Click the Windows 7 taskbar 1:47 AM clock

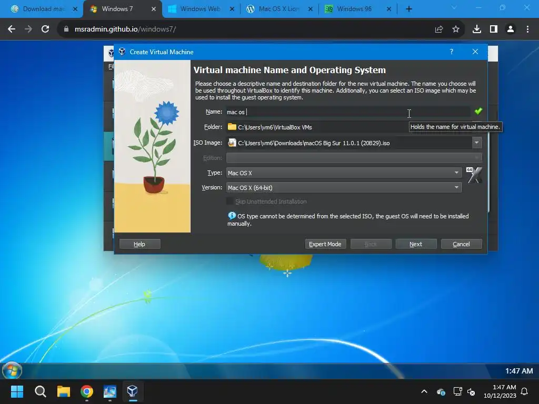coord(519,371)
